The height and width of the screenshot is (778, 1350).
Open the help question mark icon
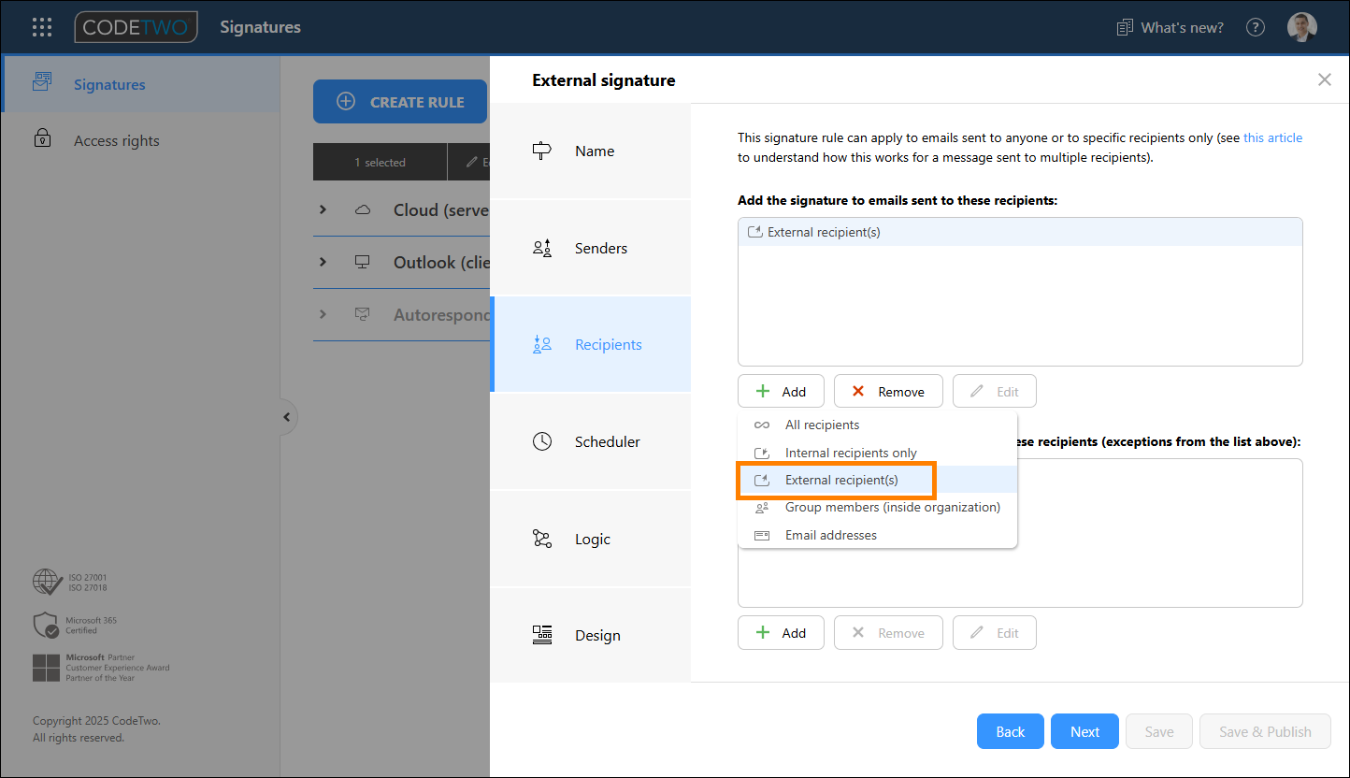click(x=1256, y=27)
